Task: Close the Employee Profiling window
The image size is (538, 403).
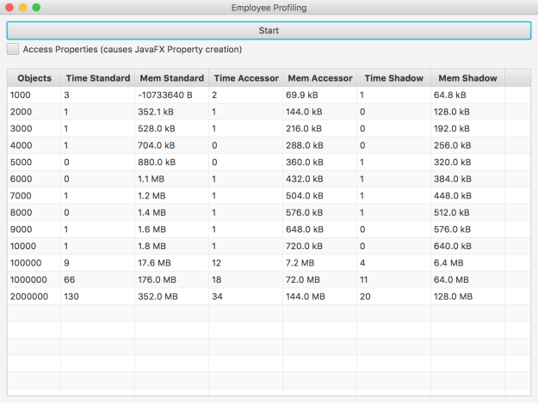Action: point(9,7)
